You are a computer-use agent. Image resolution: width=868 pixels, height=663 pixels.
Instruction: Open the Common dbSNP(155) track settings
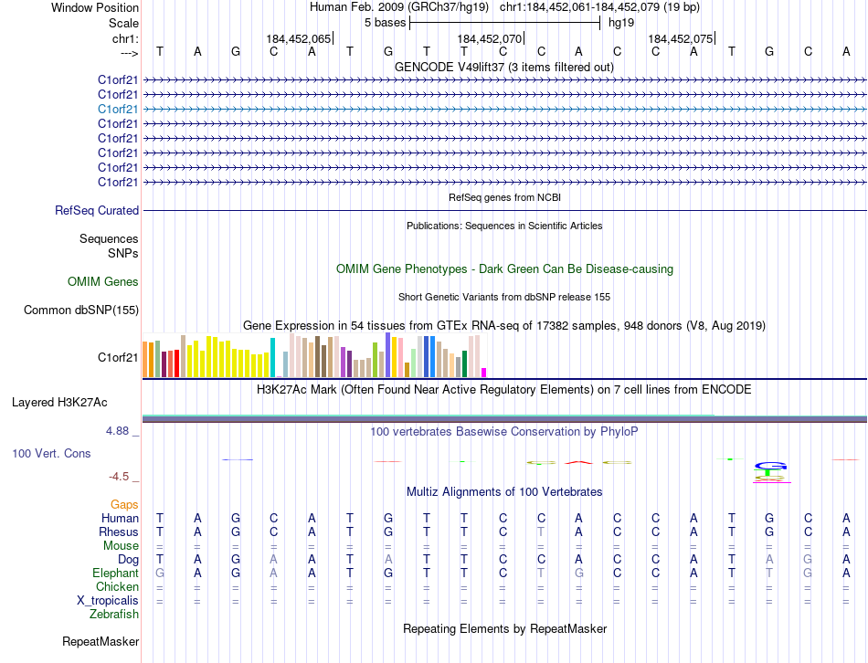point(81,310)
